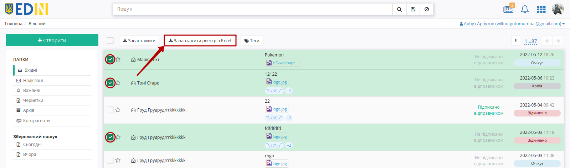Image resolution: width=570 pixels, height=168 pixels.
Task: Open logo.jpg attachment in 12122 row
Action: click(277, 82)
